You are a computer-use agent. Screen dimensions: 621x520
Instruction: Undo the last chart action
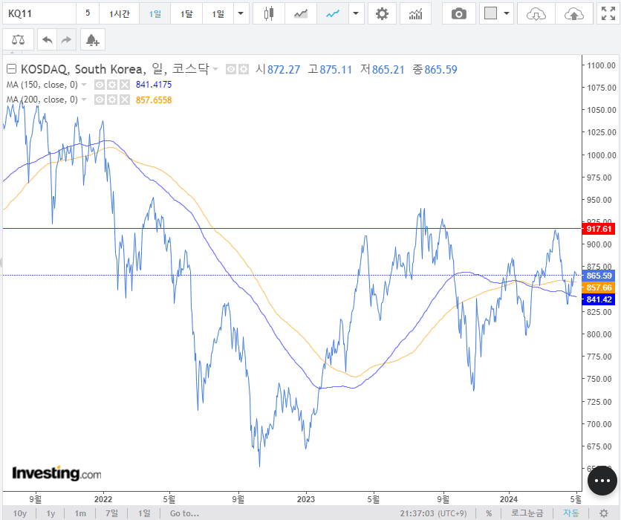point(47,39)
